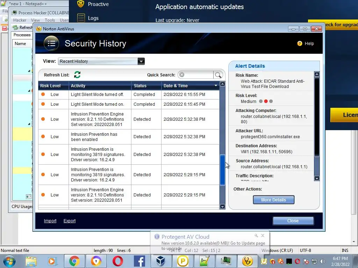This screenshot has height=268, width=358.
Task: Click the Protegent Logs icon
Action: [x=81, y=18]
